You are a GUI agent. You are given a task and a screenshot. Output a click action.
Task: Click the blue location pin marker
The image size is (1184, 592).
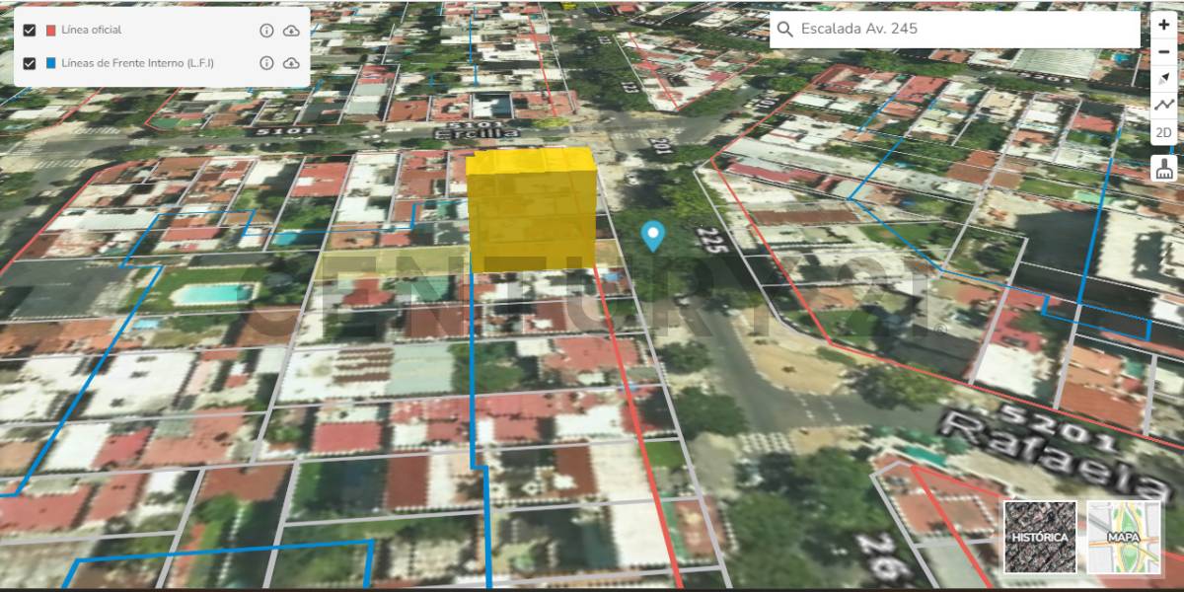tap(652, 236)
